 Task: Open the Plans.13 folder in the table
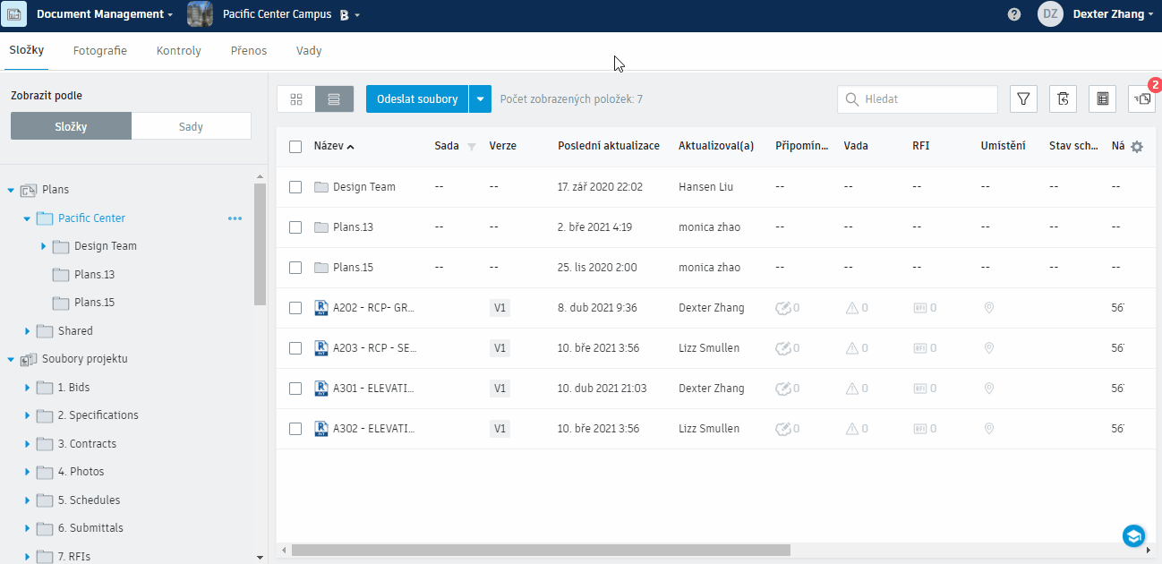[353, 227]
